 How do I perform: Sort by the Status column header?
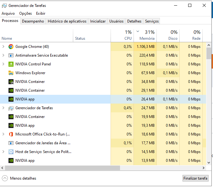(x=92, y=35)
